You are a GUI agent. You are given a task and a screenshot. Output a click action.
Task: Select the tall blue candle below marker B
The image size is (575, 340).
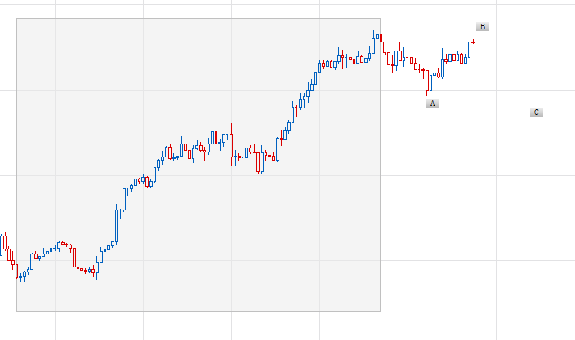[470, 49]
